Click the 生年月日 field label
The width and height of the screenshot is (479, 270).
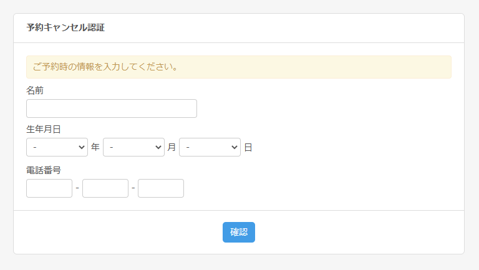(44, 130)
